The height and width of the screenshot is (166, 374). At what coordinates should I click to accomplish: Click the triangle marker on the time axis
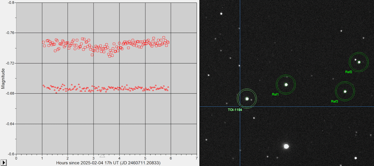click(x=102, y=155)
